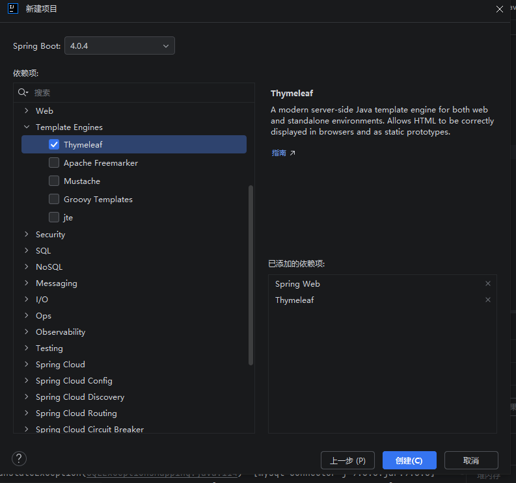Enable the Apache Freemarker checkbox
The image size is (516, 483).
(x=54, y=163)
